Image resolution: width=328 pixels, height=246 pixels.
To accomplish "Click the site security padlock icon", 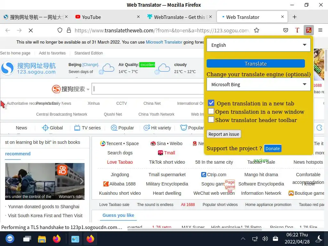I will 69,30.
